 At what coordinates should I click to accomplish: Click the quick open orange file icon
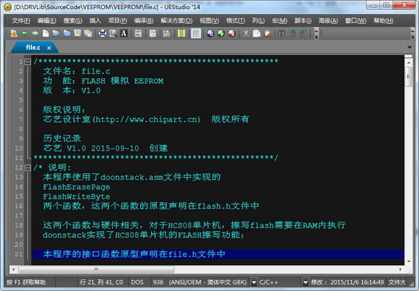coord(14,33)
